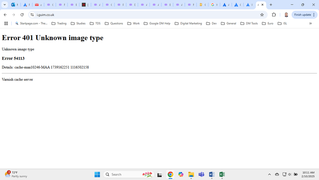
Task: Open the weather widget in taskbar
Action: (x=16, y=174)
